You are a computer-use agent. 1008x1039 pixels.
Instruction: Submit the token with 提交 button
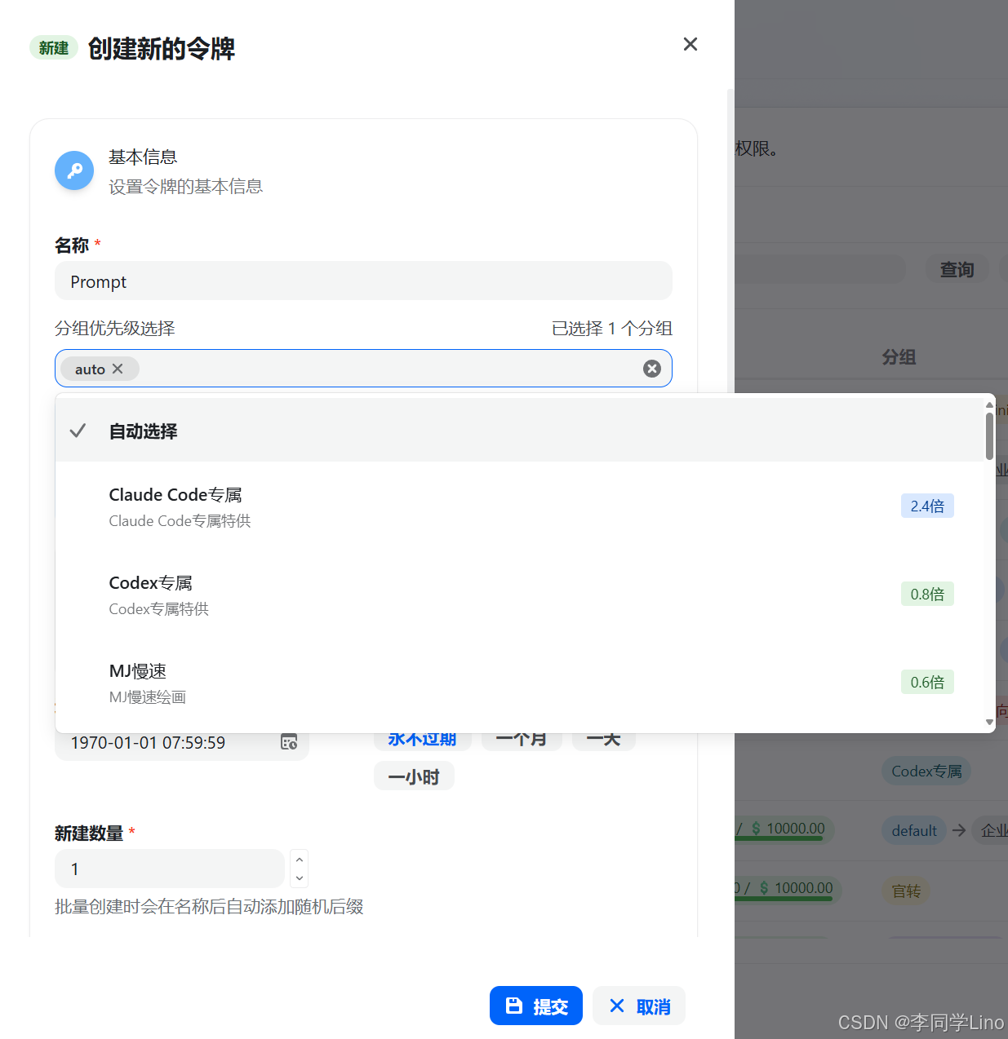pyautogui.click(x=536, y=1006)
